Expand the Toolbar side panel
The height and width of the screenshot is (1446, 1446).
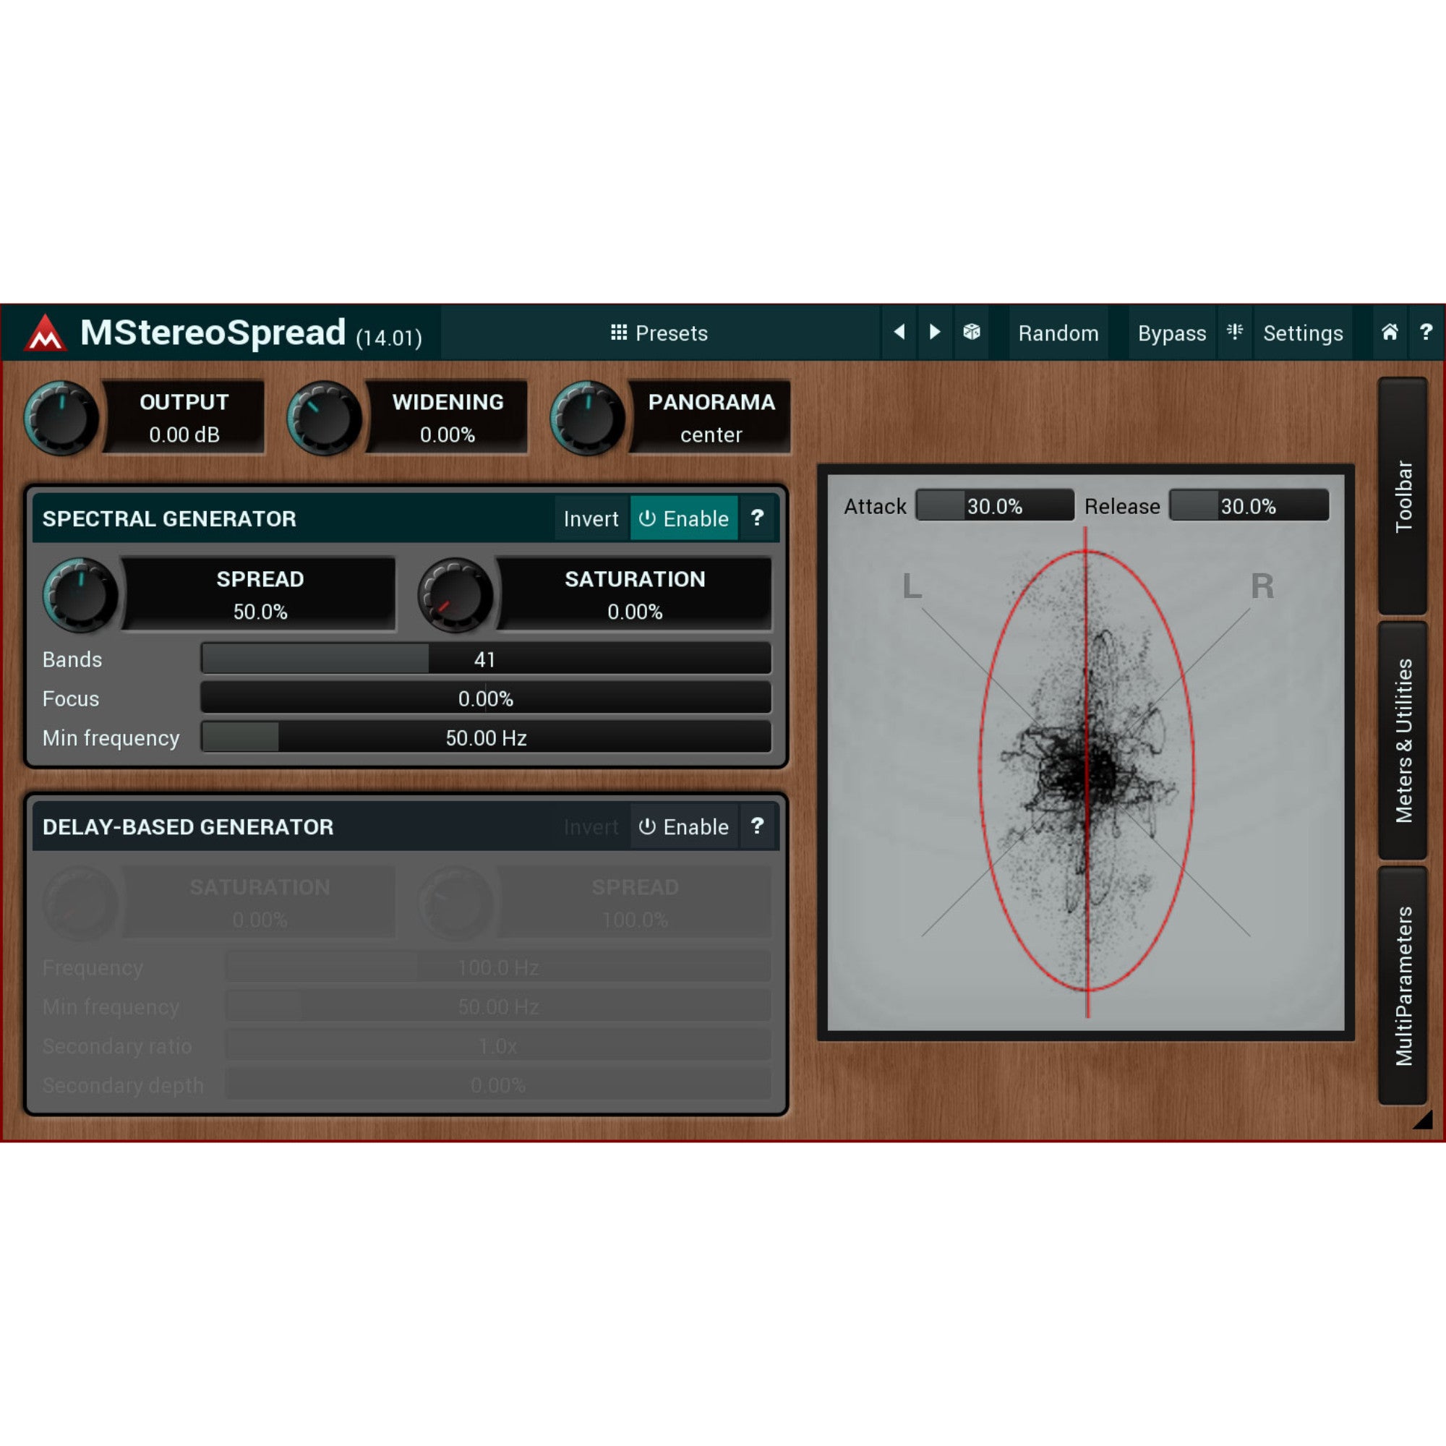[x=1403, y=495]
